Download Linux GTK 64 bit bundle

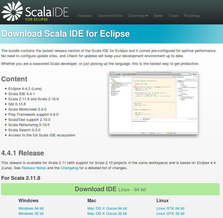click(170, 209)
